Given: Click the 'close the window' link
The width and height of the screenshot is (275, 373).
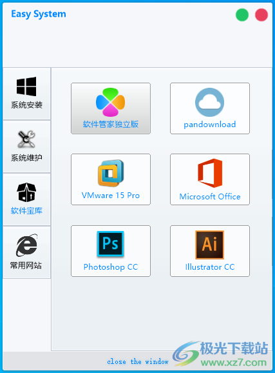Looking at the screenshot, I should (x=138, y=361).
